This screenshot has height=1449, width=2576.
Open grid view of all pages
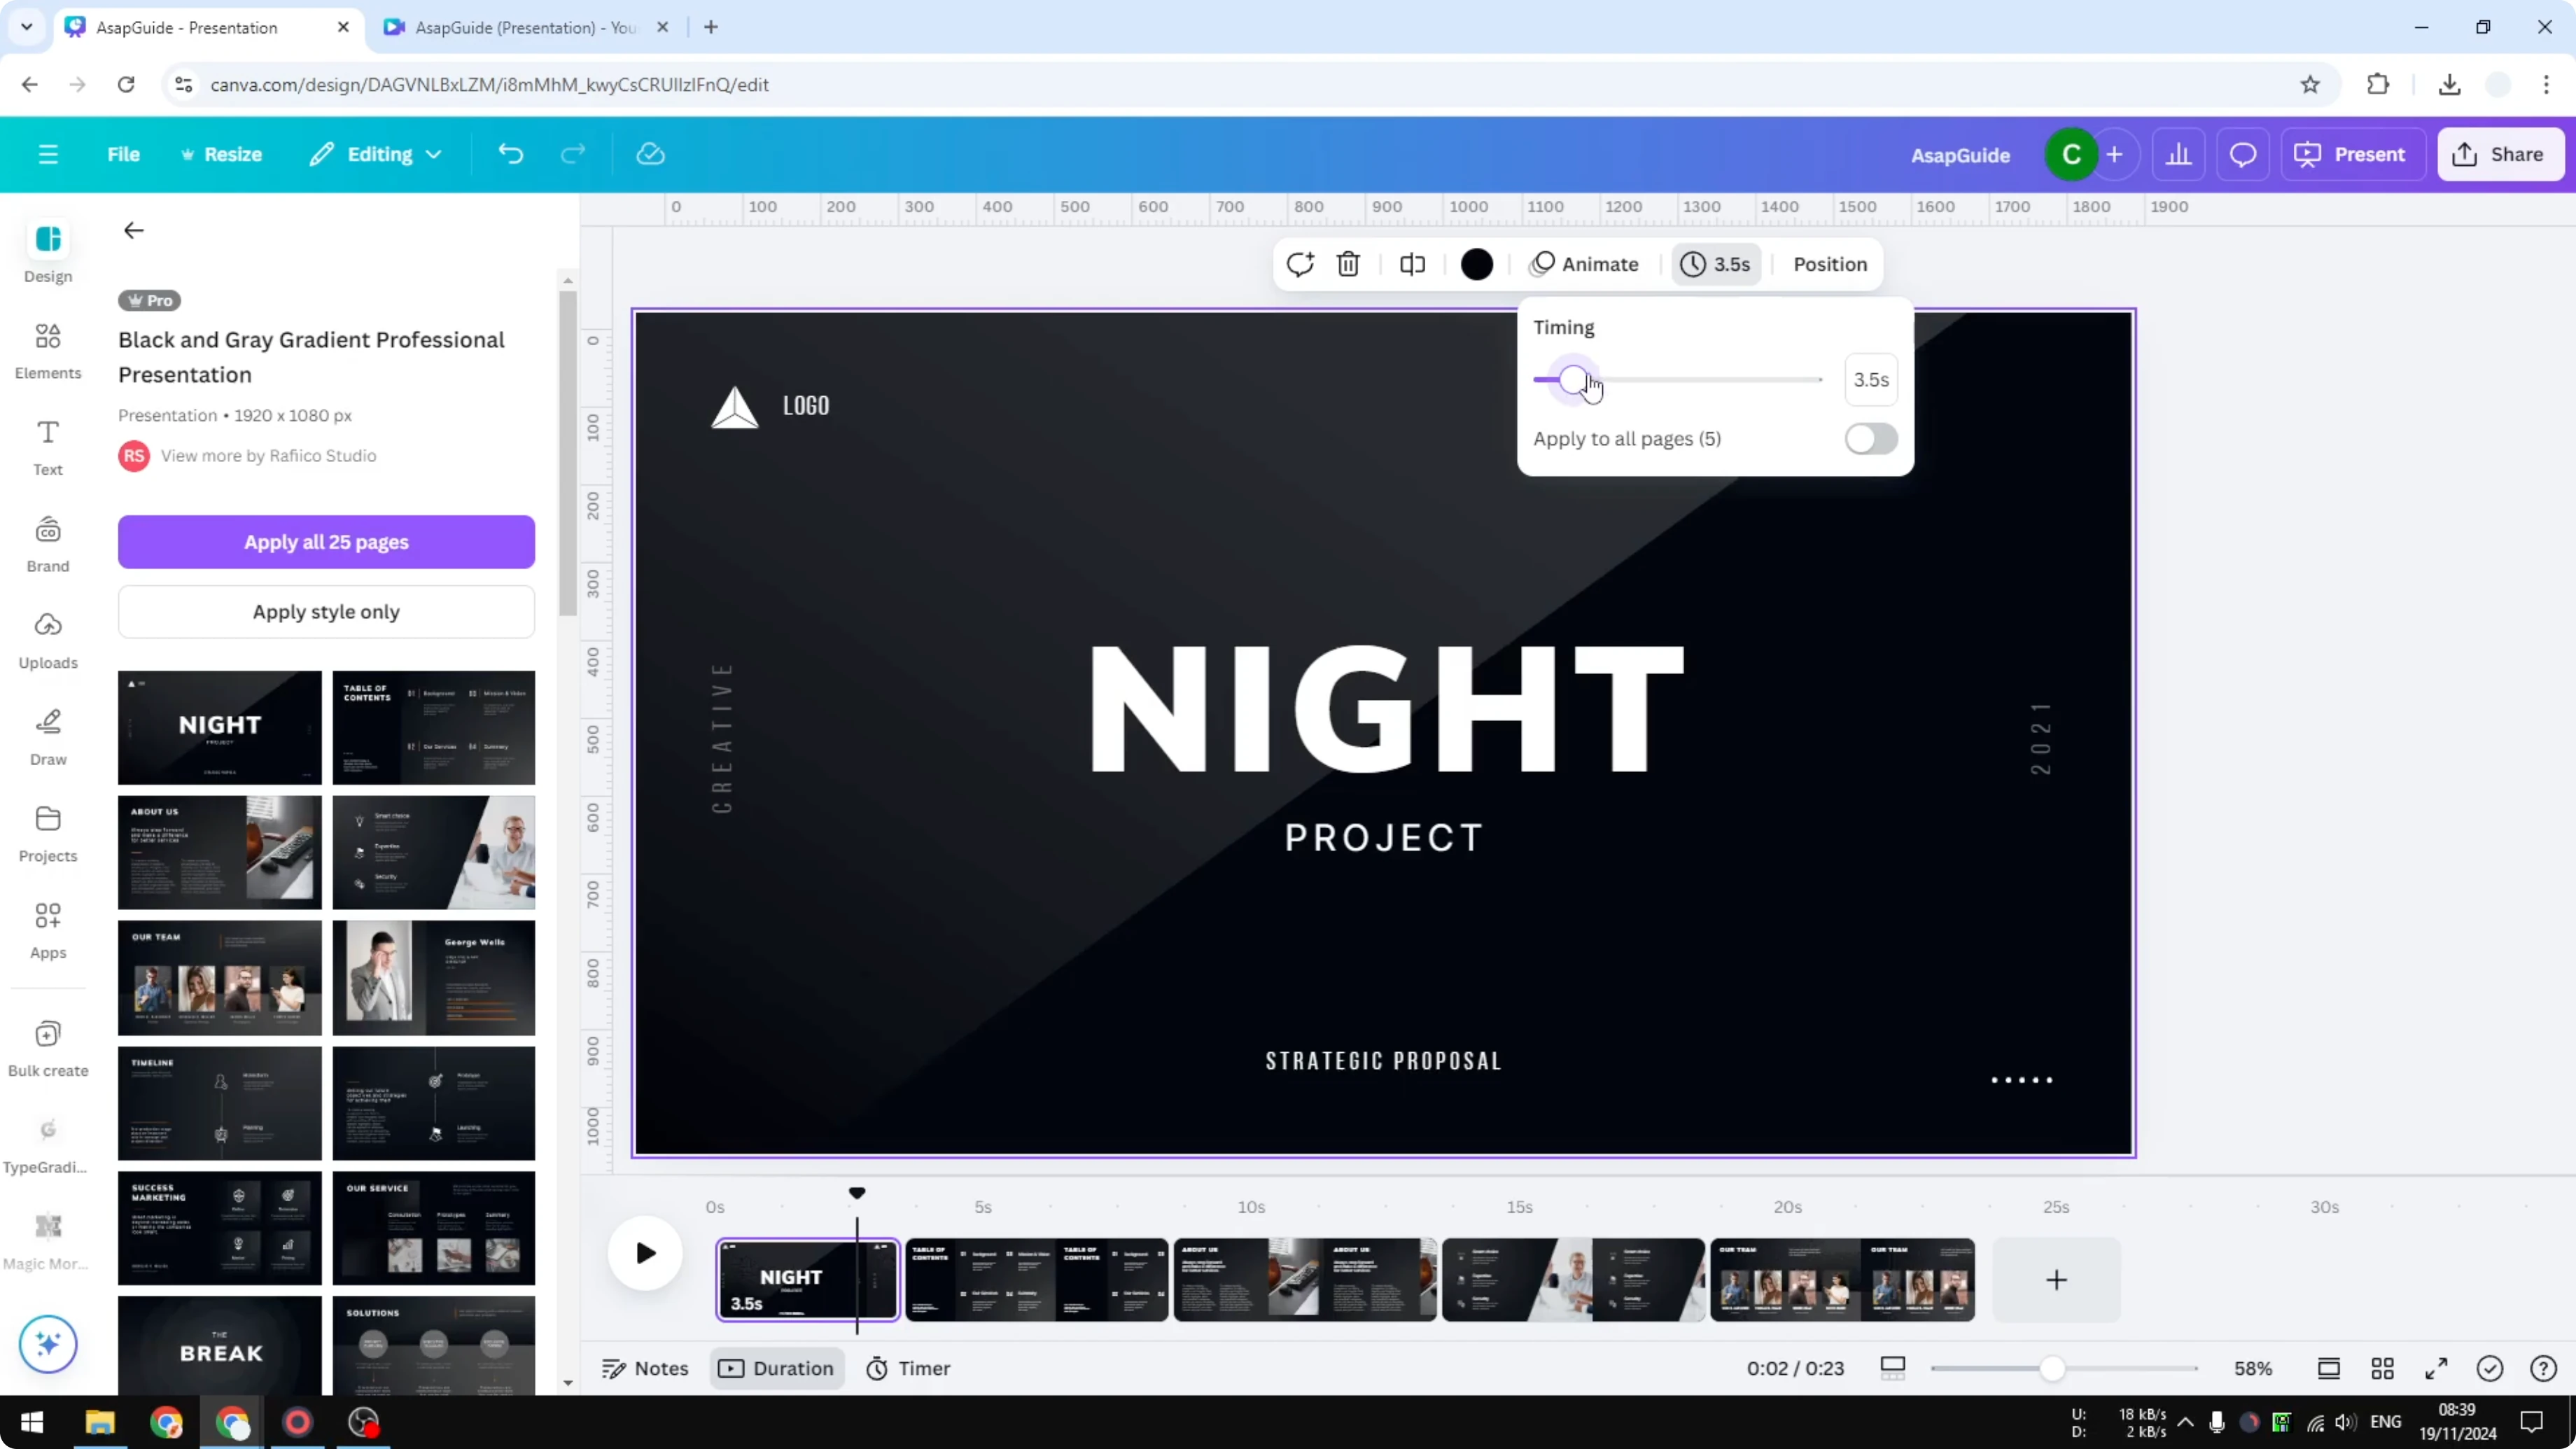click(2383, 1368)
